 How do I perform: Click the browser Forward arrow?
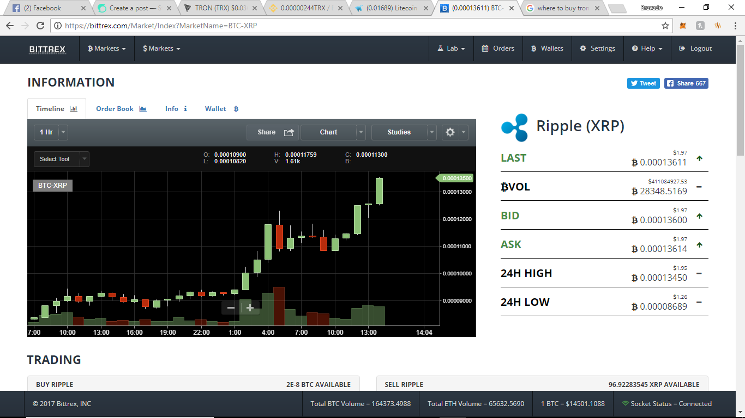(25, 26)
